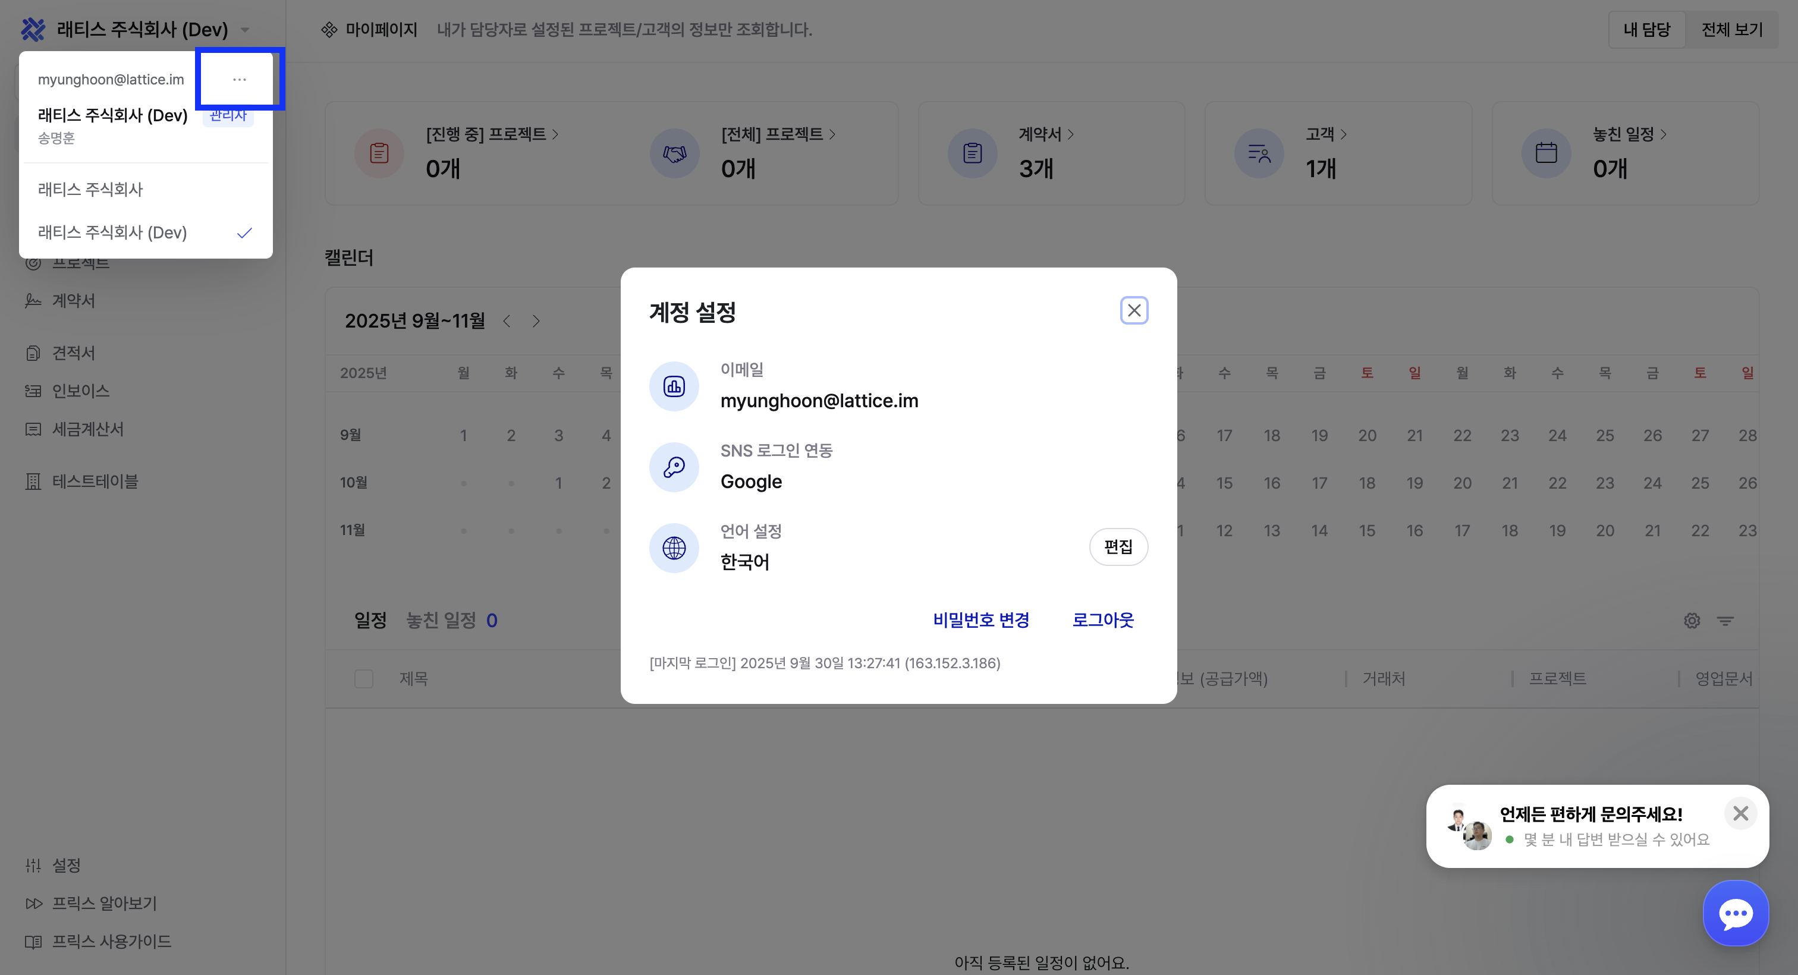Click the 고객 card icon

click(x=1259, y=153)
